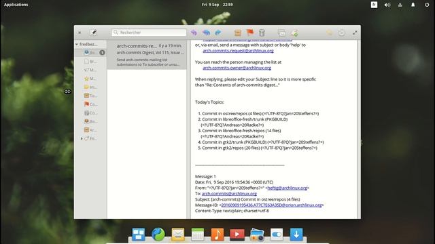Launch the Videos player from the dock

pyautogui.click(x=237, y=235)
